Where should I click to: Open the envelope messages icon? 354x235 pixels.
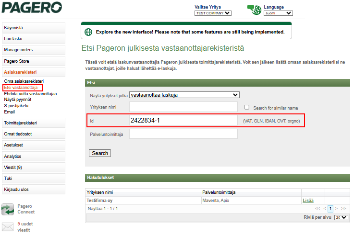(8, 227)
